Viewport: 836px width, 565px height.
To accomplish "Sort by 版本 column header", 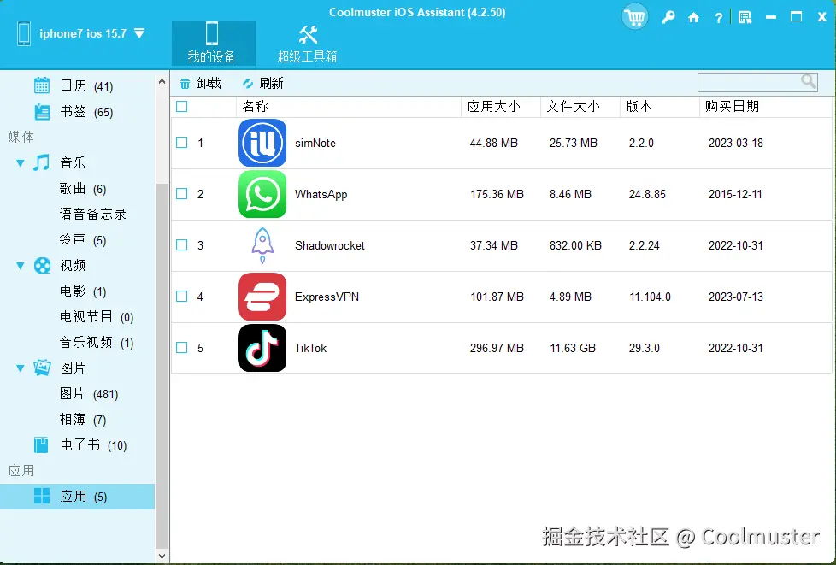I will coord(660,107).
